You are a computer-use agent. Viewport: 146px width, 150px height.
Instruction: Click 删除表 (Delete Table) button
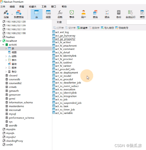coord(94,28)
